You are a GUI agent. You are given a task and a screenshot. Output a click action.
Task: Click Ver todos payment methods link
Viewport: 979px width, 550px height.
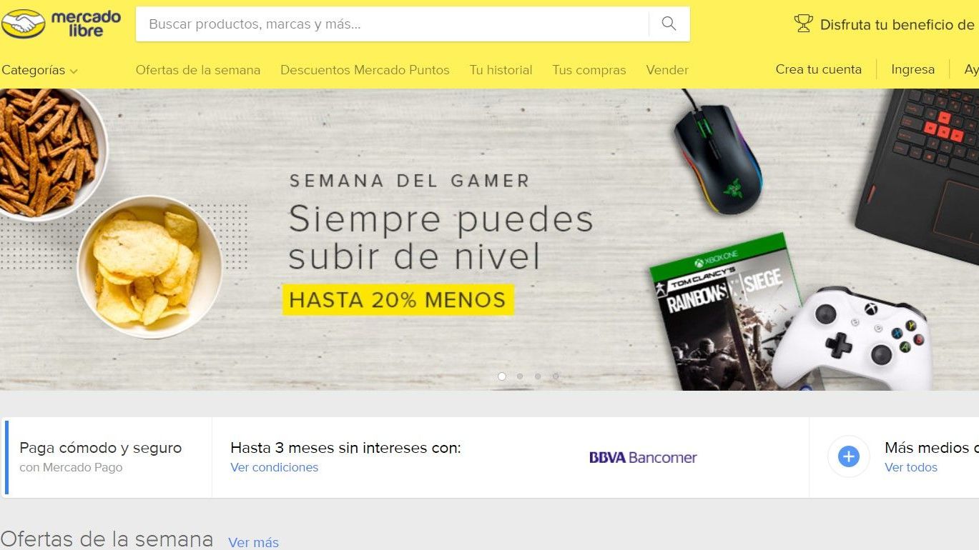pos(911,467)
